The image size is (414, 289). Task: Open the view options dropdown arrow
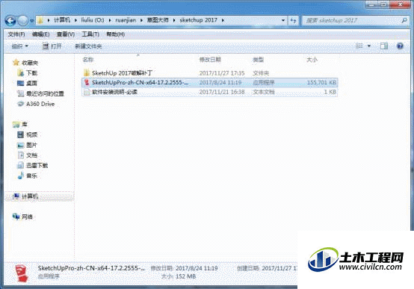pos(369,46)
